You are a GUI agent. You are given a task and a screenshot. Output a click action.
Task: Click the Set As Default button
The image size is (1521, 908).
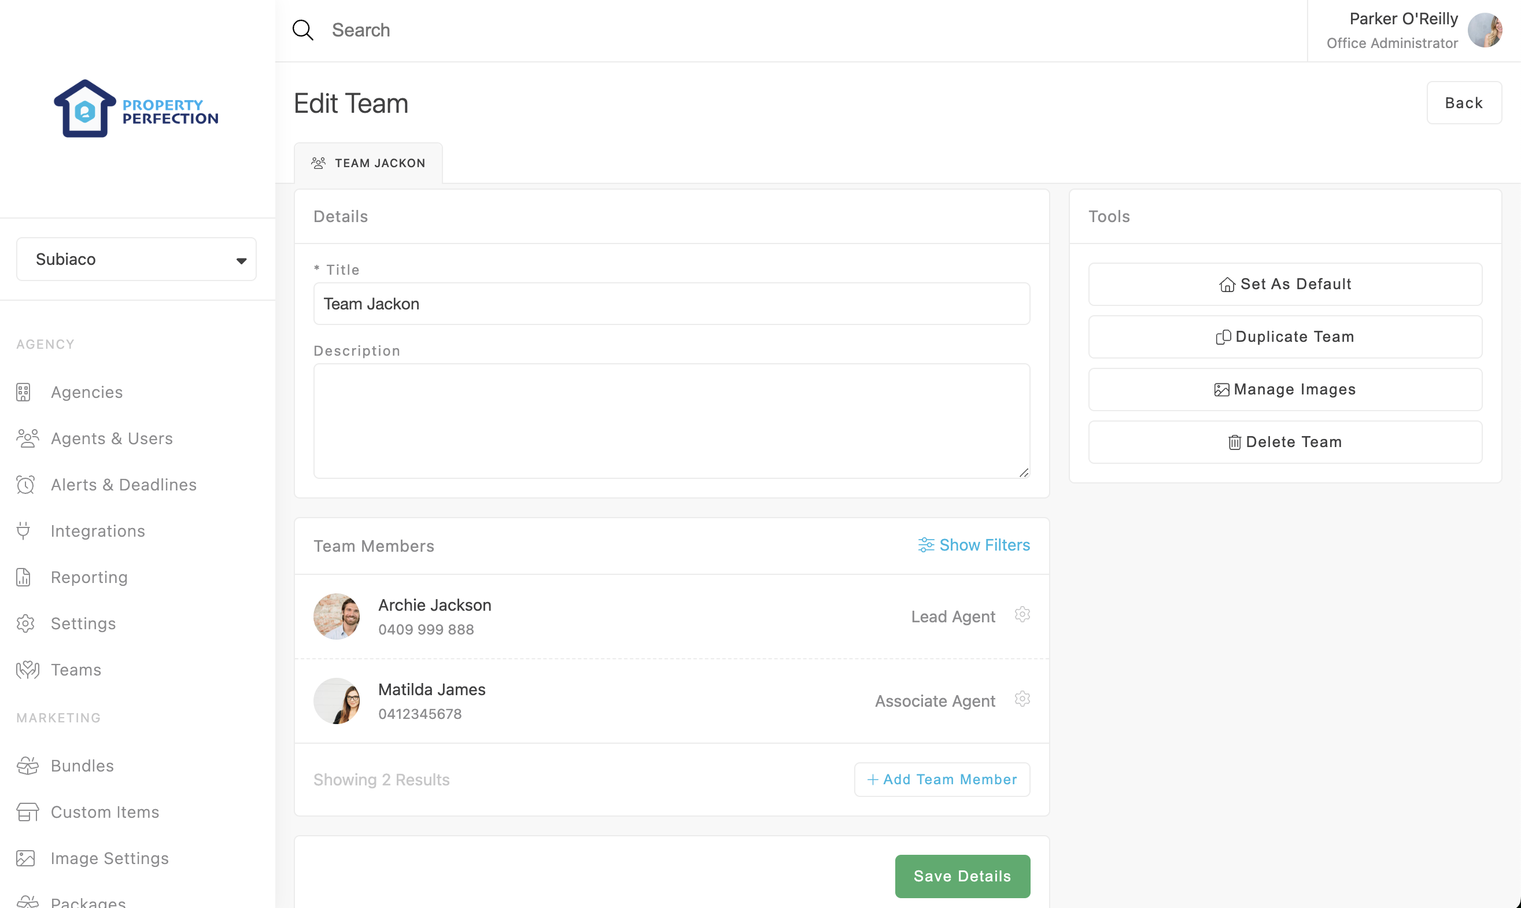(x=1285, y=284)
